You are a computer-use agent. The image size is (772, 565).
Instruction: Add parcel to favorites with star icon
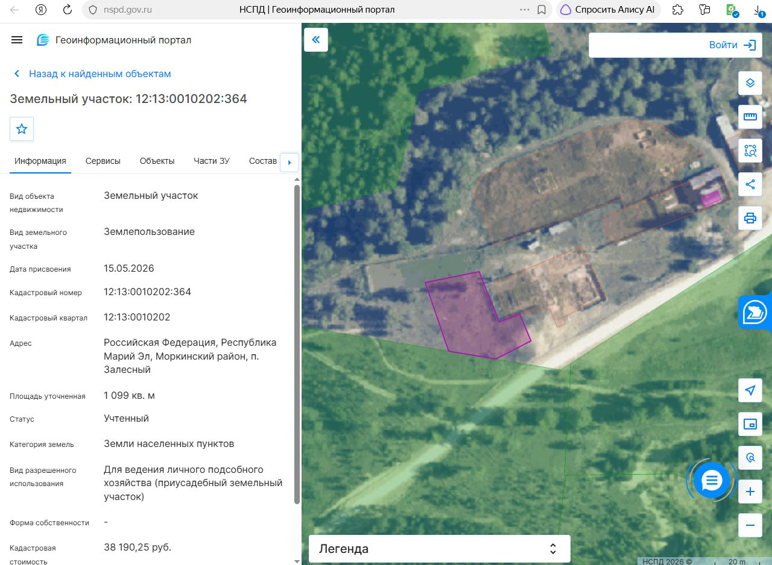pyautogui.click(x=22, y=129)
